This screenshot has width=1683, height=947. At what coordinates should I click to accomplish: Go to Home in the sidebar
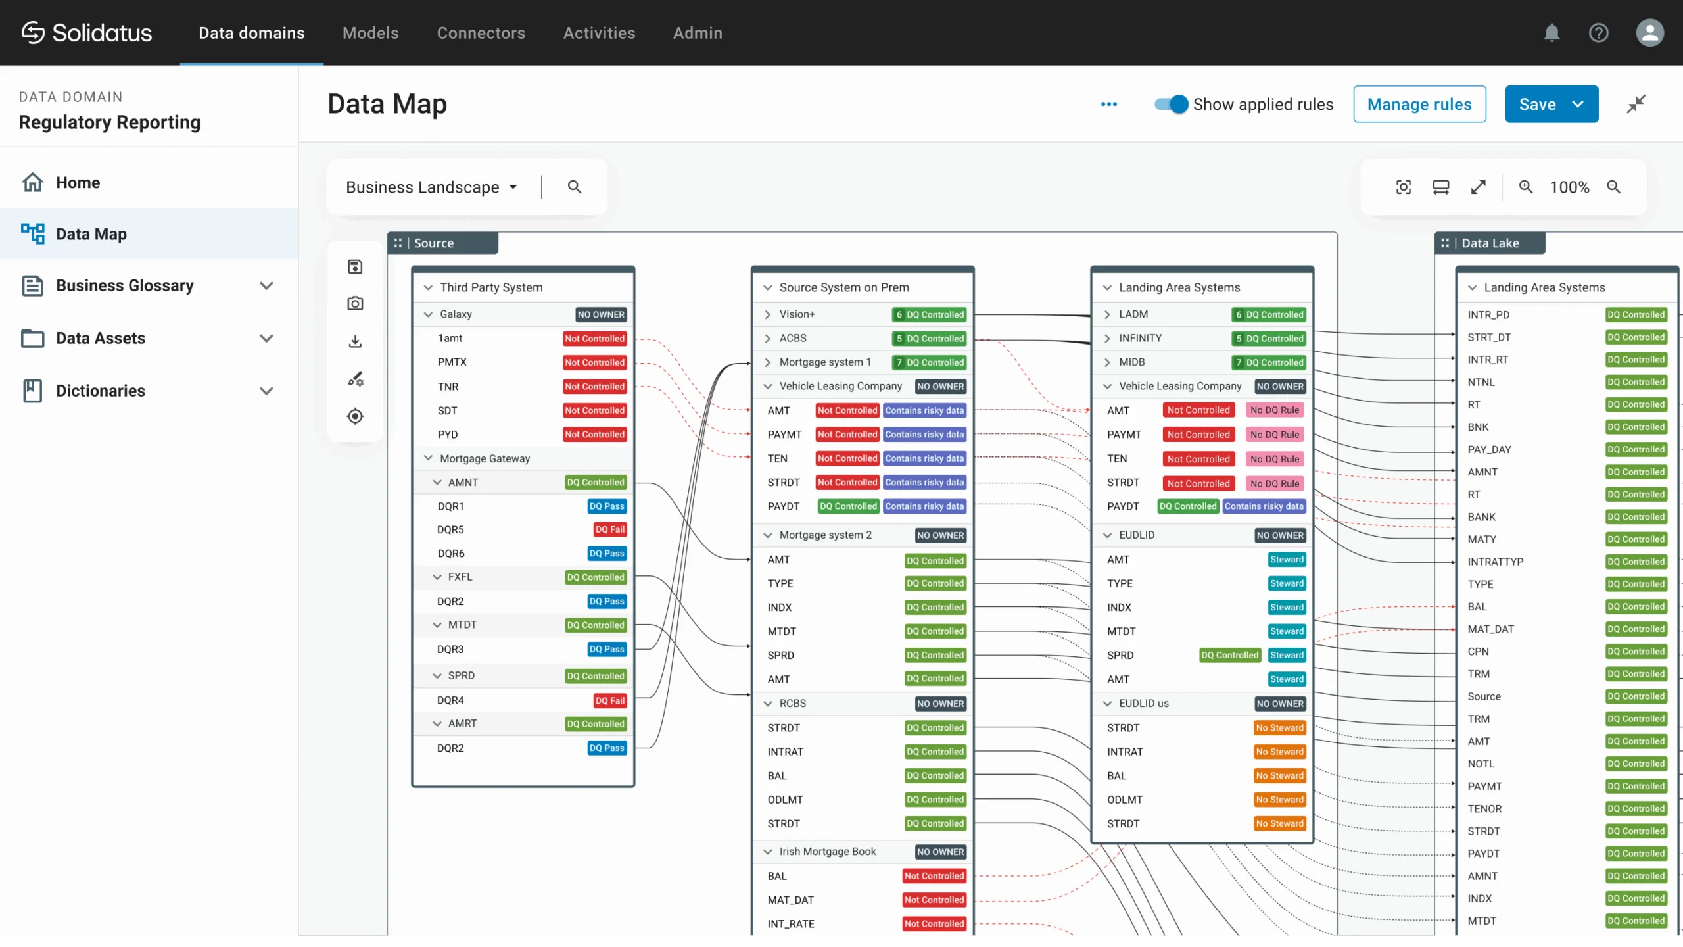coord(78,182)
